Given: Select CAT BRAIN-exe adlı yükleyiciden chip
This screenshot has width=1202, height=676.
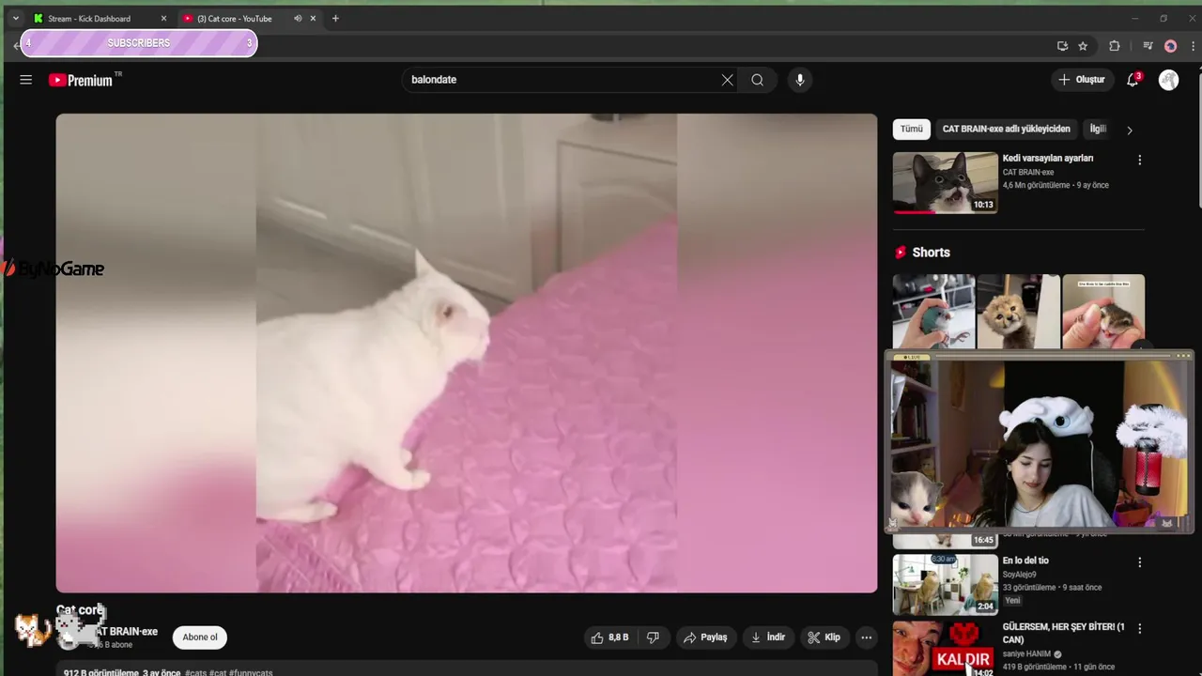Looking at the screenshot, I should [x=1006, y=130].
